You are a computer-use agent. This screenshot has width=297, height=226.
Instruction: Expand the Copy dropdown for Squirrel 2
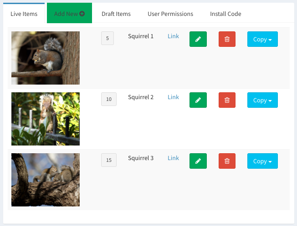[262, 100]
